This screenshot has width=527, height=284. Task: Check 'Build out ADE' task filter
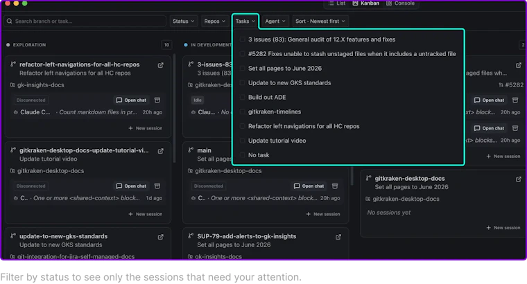point(242,97)
